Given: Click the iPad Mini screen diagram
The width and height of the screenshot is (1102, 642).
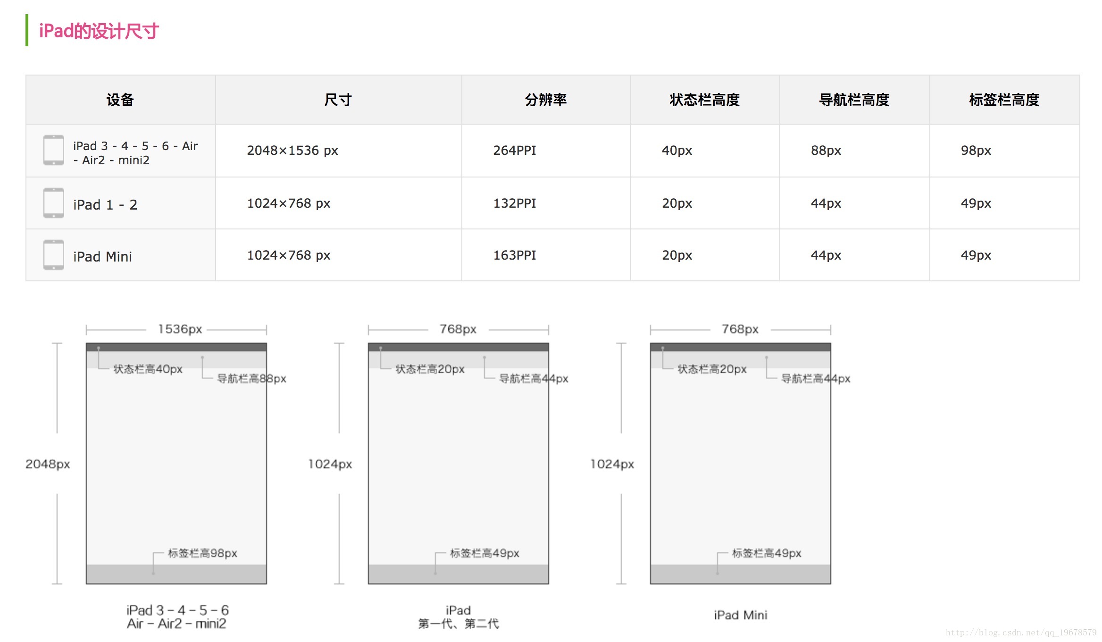Looking at the screenshot, I should pyautogui.click(x=740, y=463).
